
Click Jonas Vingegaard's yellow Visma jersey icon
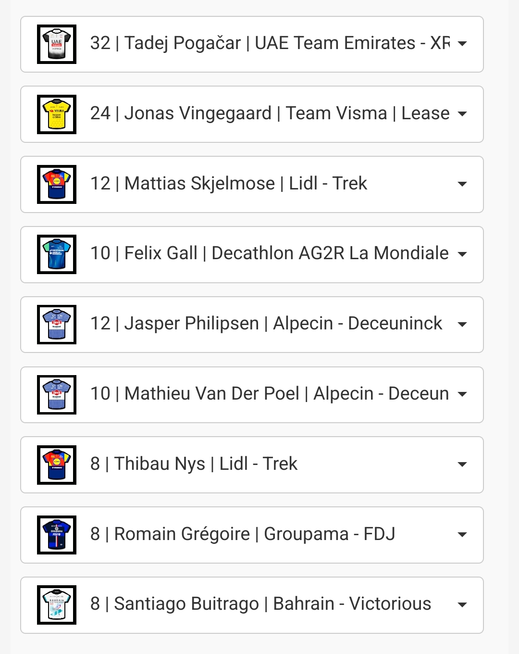click(57, 114)
